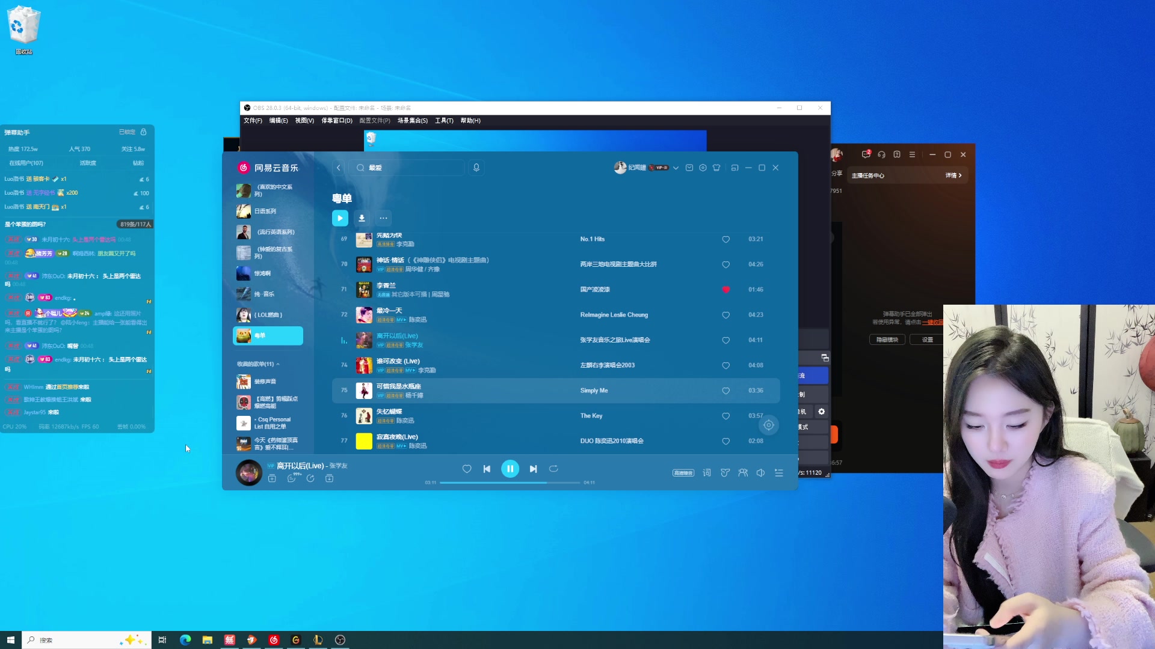Screen dimensions: 1155x649
Task: Open comments for the current song
Action: [292, 478]
